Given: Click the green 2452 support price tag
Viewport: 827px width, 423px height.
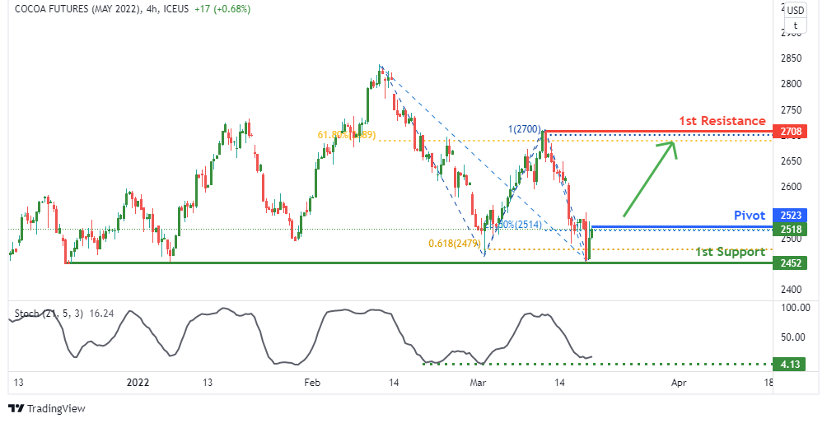Looking at the screenshot, I should coord(789,263).
